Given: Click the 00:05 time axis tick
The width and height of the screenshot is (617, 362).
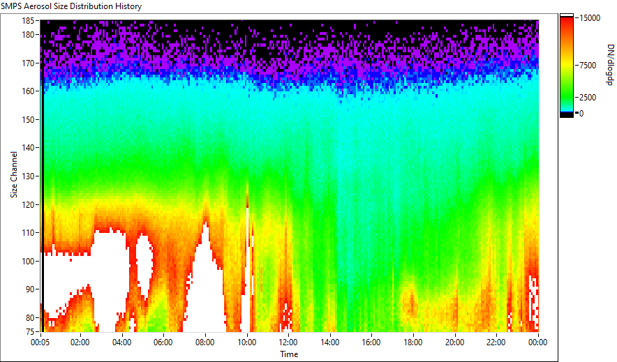Looking at the screenshot, I should coord(40,342).
